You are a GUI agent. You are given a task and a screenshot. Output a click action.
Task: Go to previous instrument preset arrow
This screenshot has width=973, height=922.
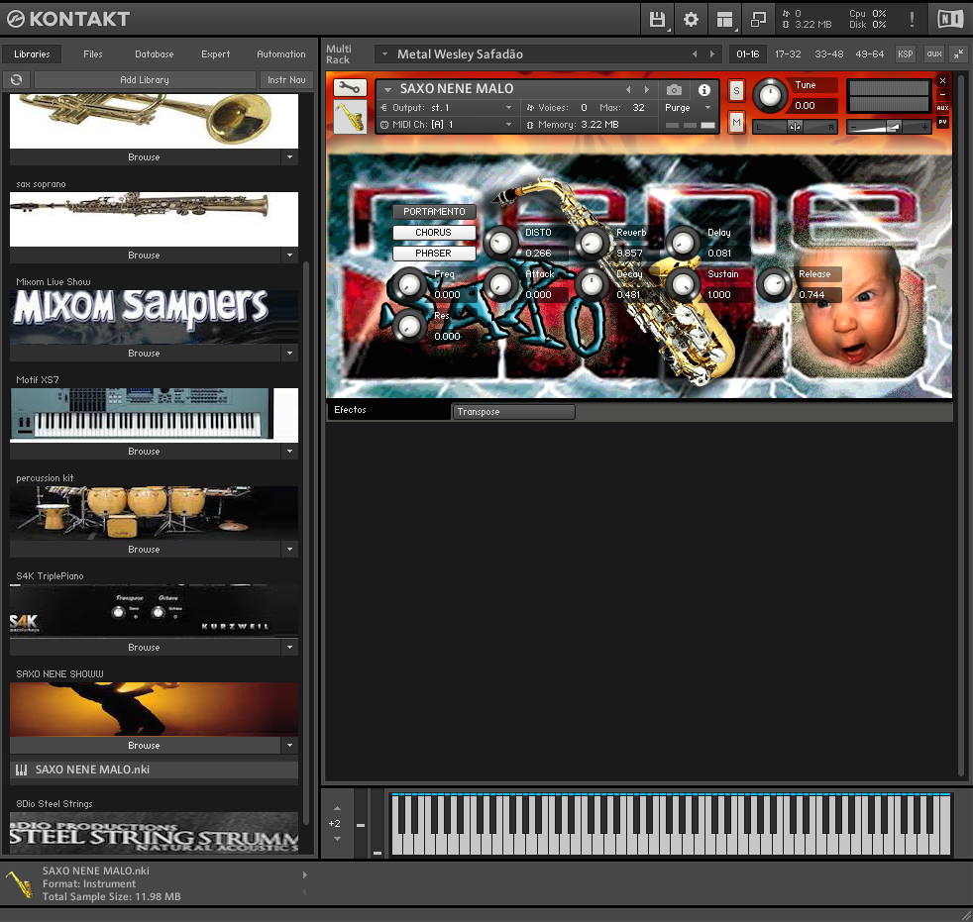pyautogui.click(x=628, y=89)
